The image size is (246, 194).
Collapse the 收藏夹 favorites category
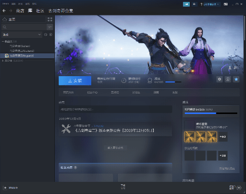(3, 42)
